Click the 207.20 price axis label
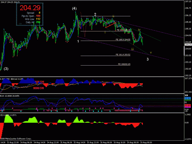The image size is (192, 144). [x=188, y=2]
